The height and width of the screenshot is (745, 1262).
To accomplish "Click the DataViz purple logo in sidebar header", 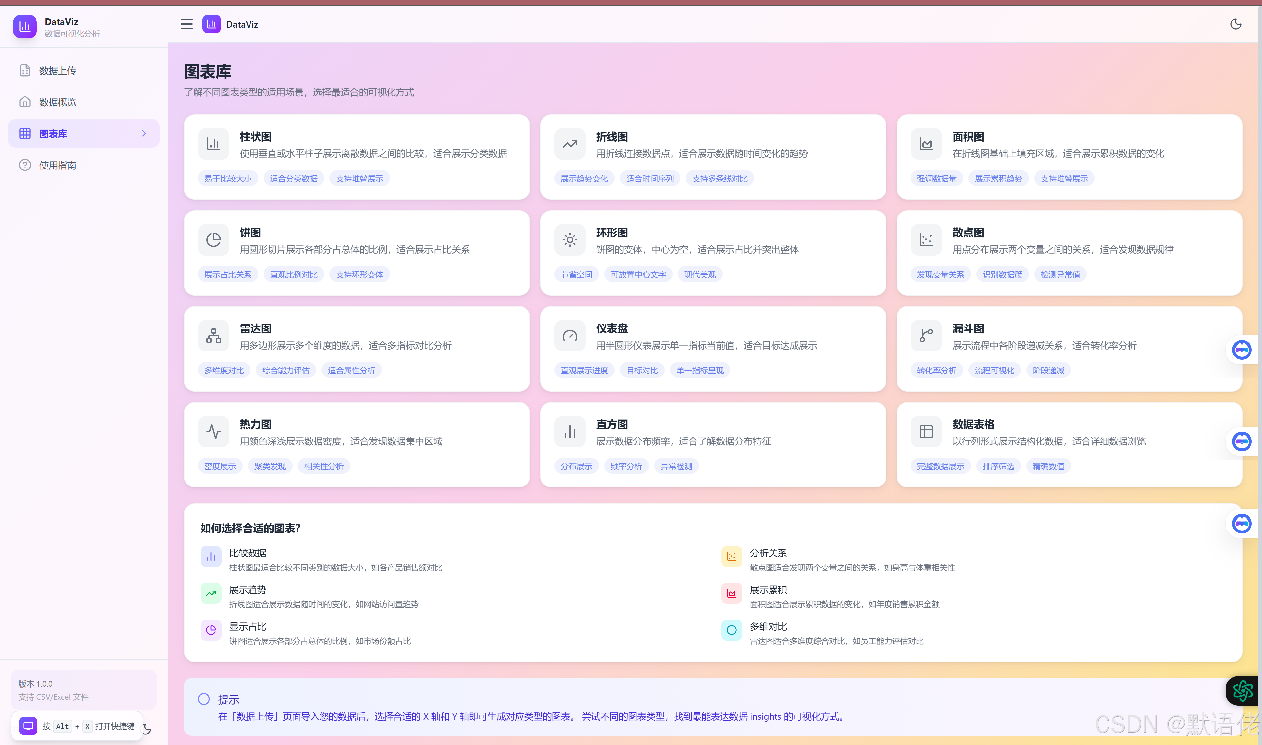I will point(25,27).
